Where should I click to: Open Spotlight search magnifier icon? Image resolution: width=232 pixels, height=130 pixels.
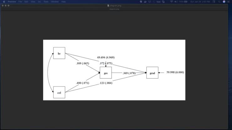219,2
